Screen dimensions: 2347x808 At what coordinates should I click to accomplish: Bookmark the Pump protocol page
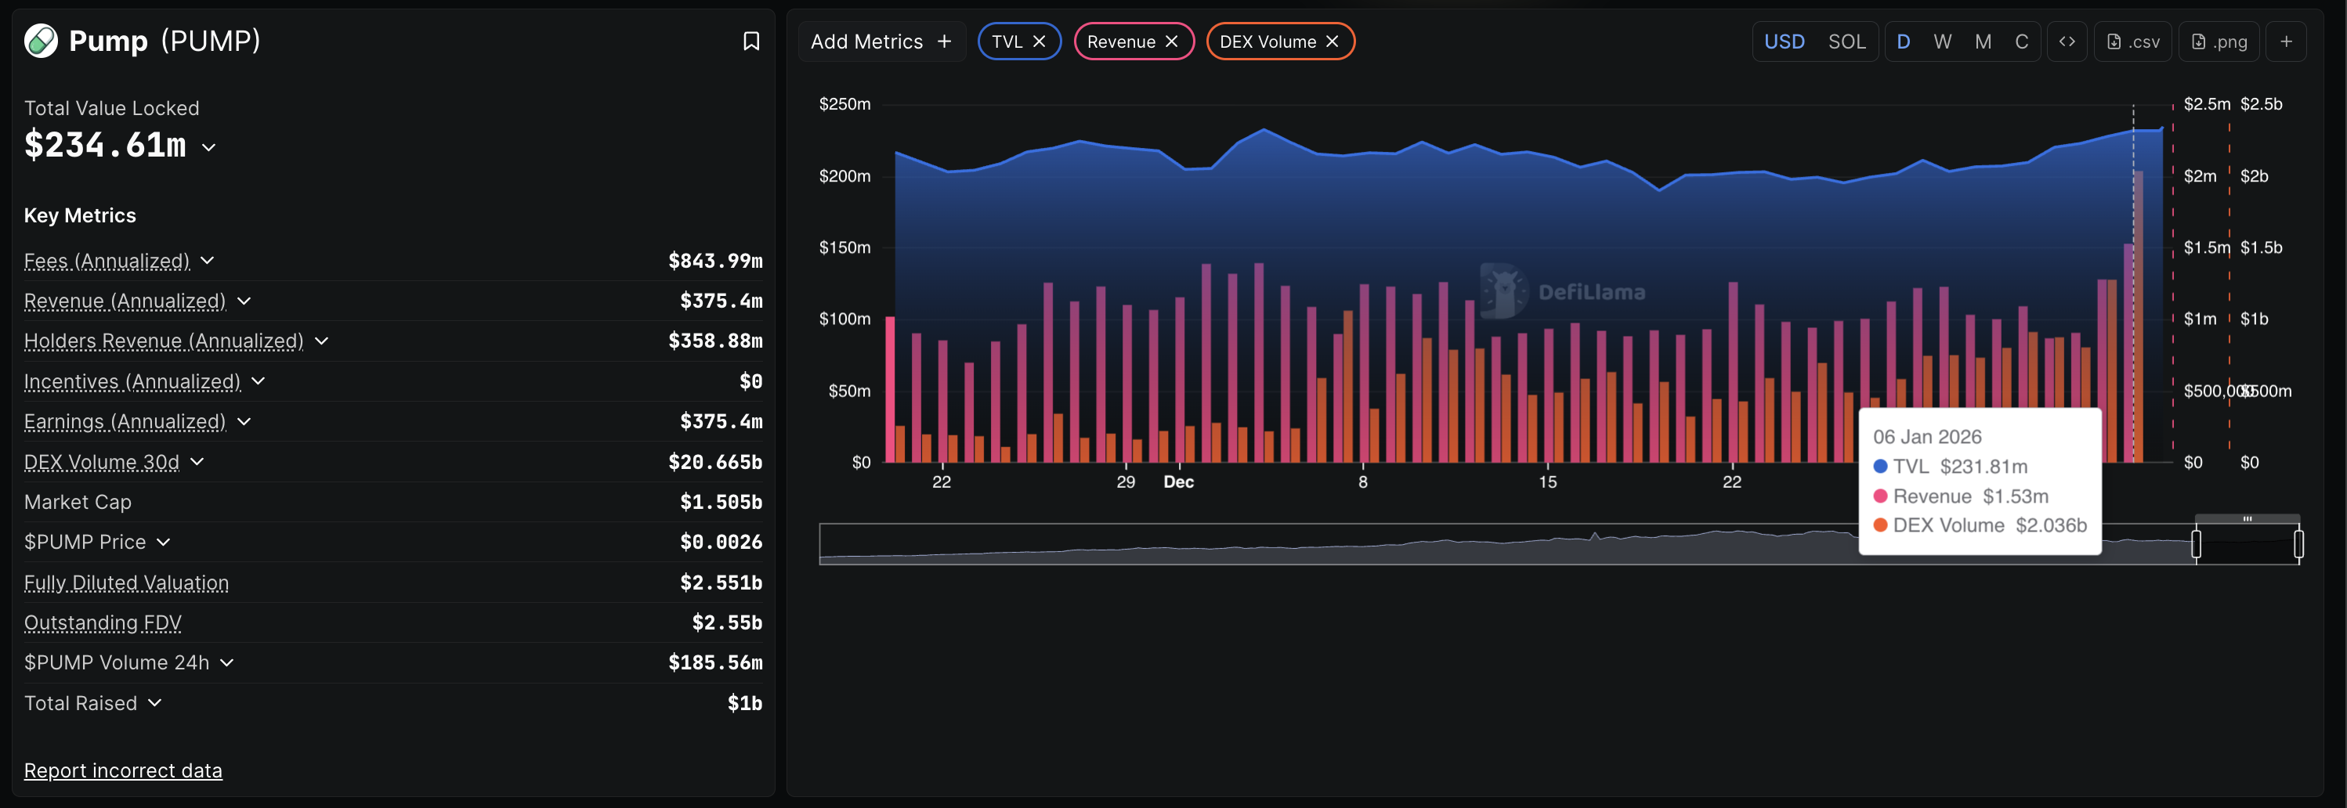[752, 41]
